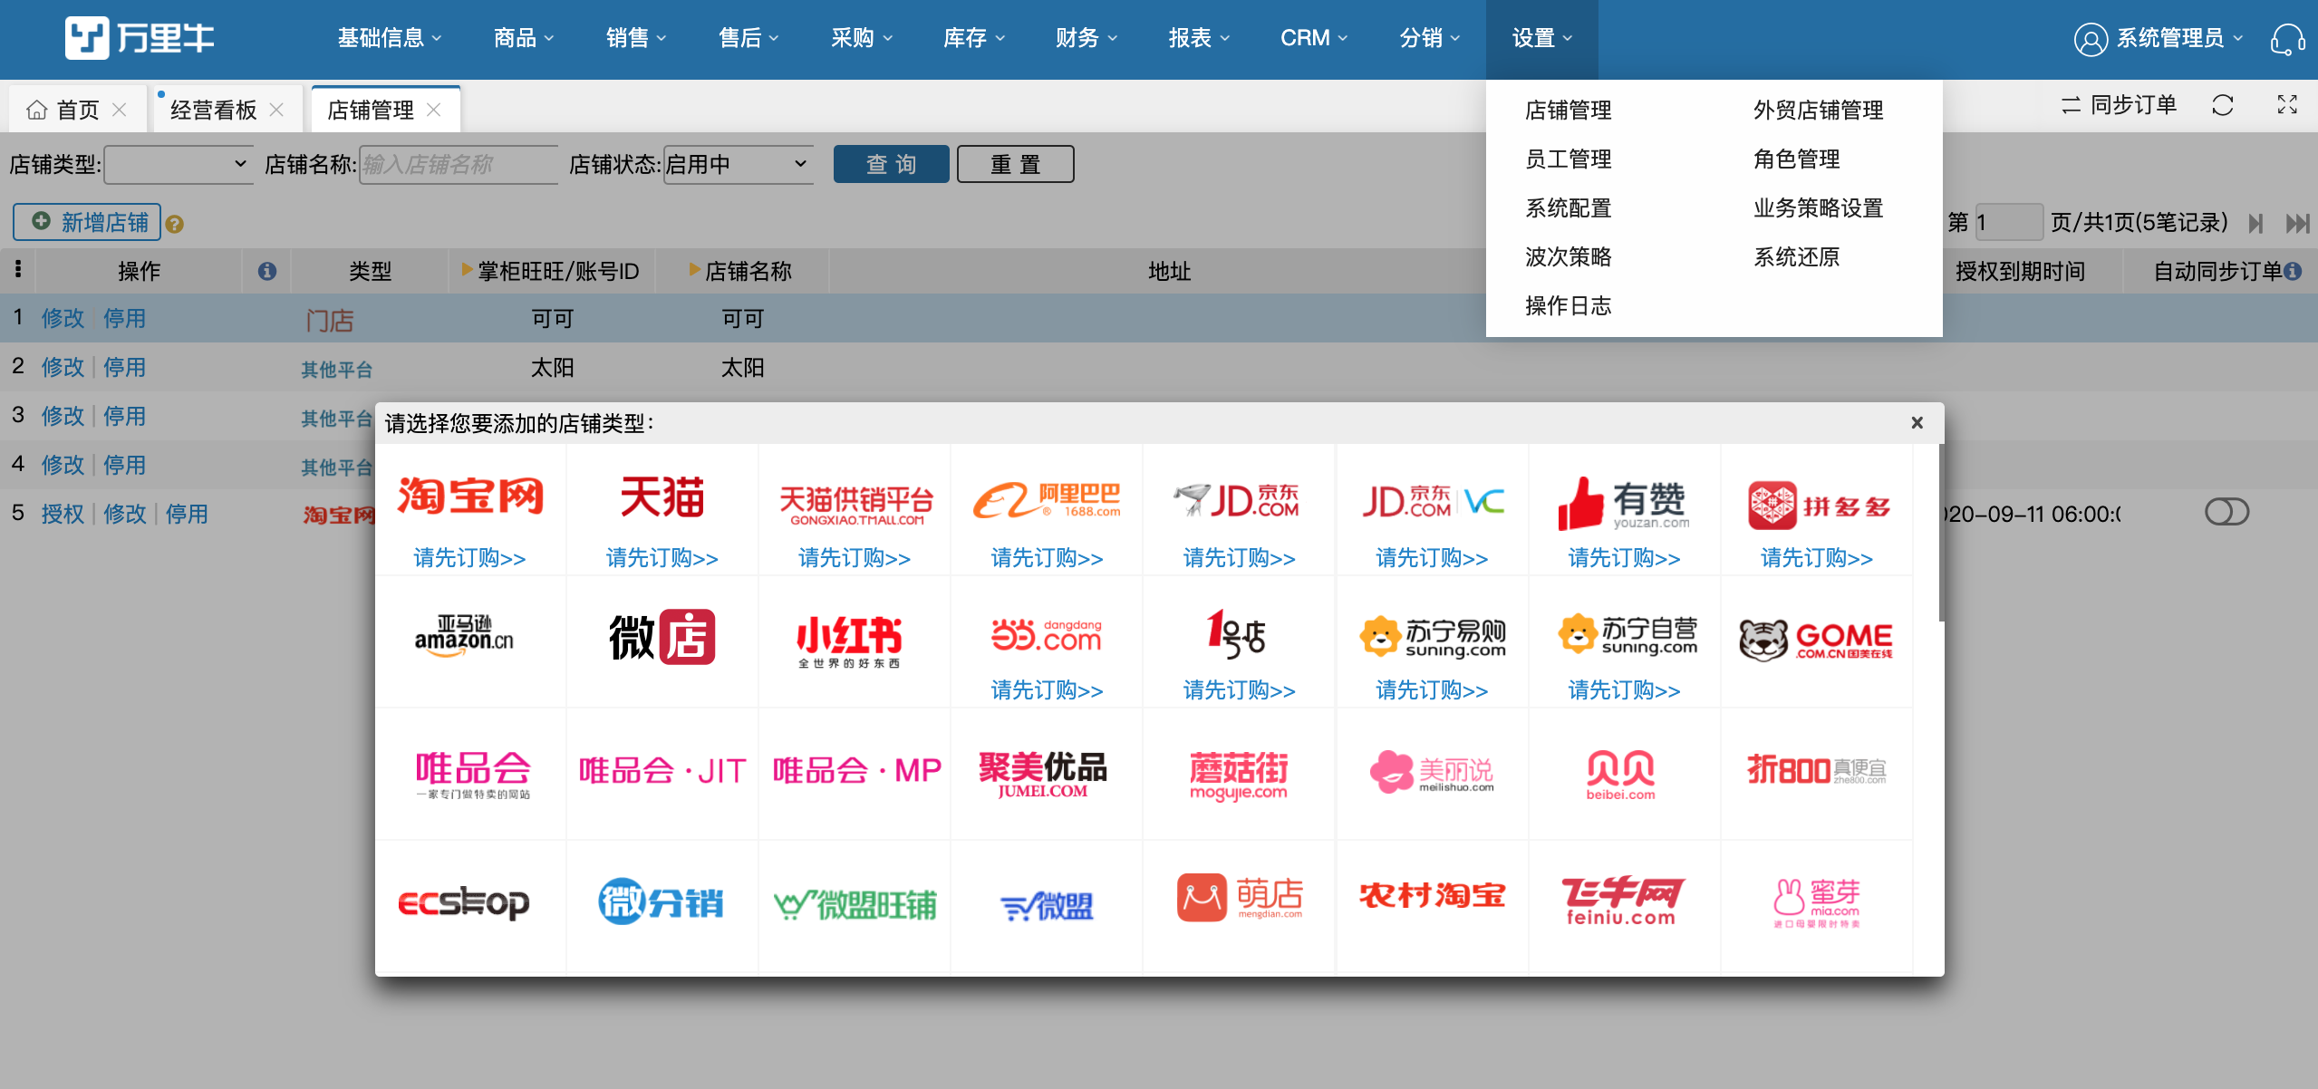Click the page number input field
This screenshot has width=2318, height=1089.
(x=2008, y=222)
